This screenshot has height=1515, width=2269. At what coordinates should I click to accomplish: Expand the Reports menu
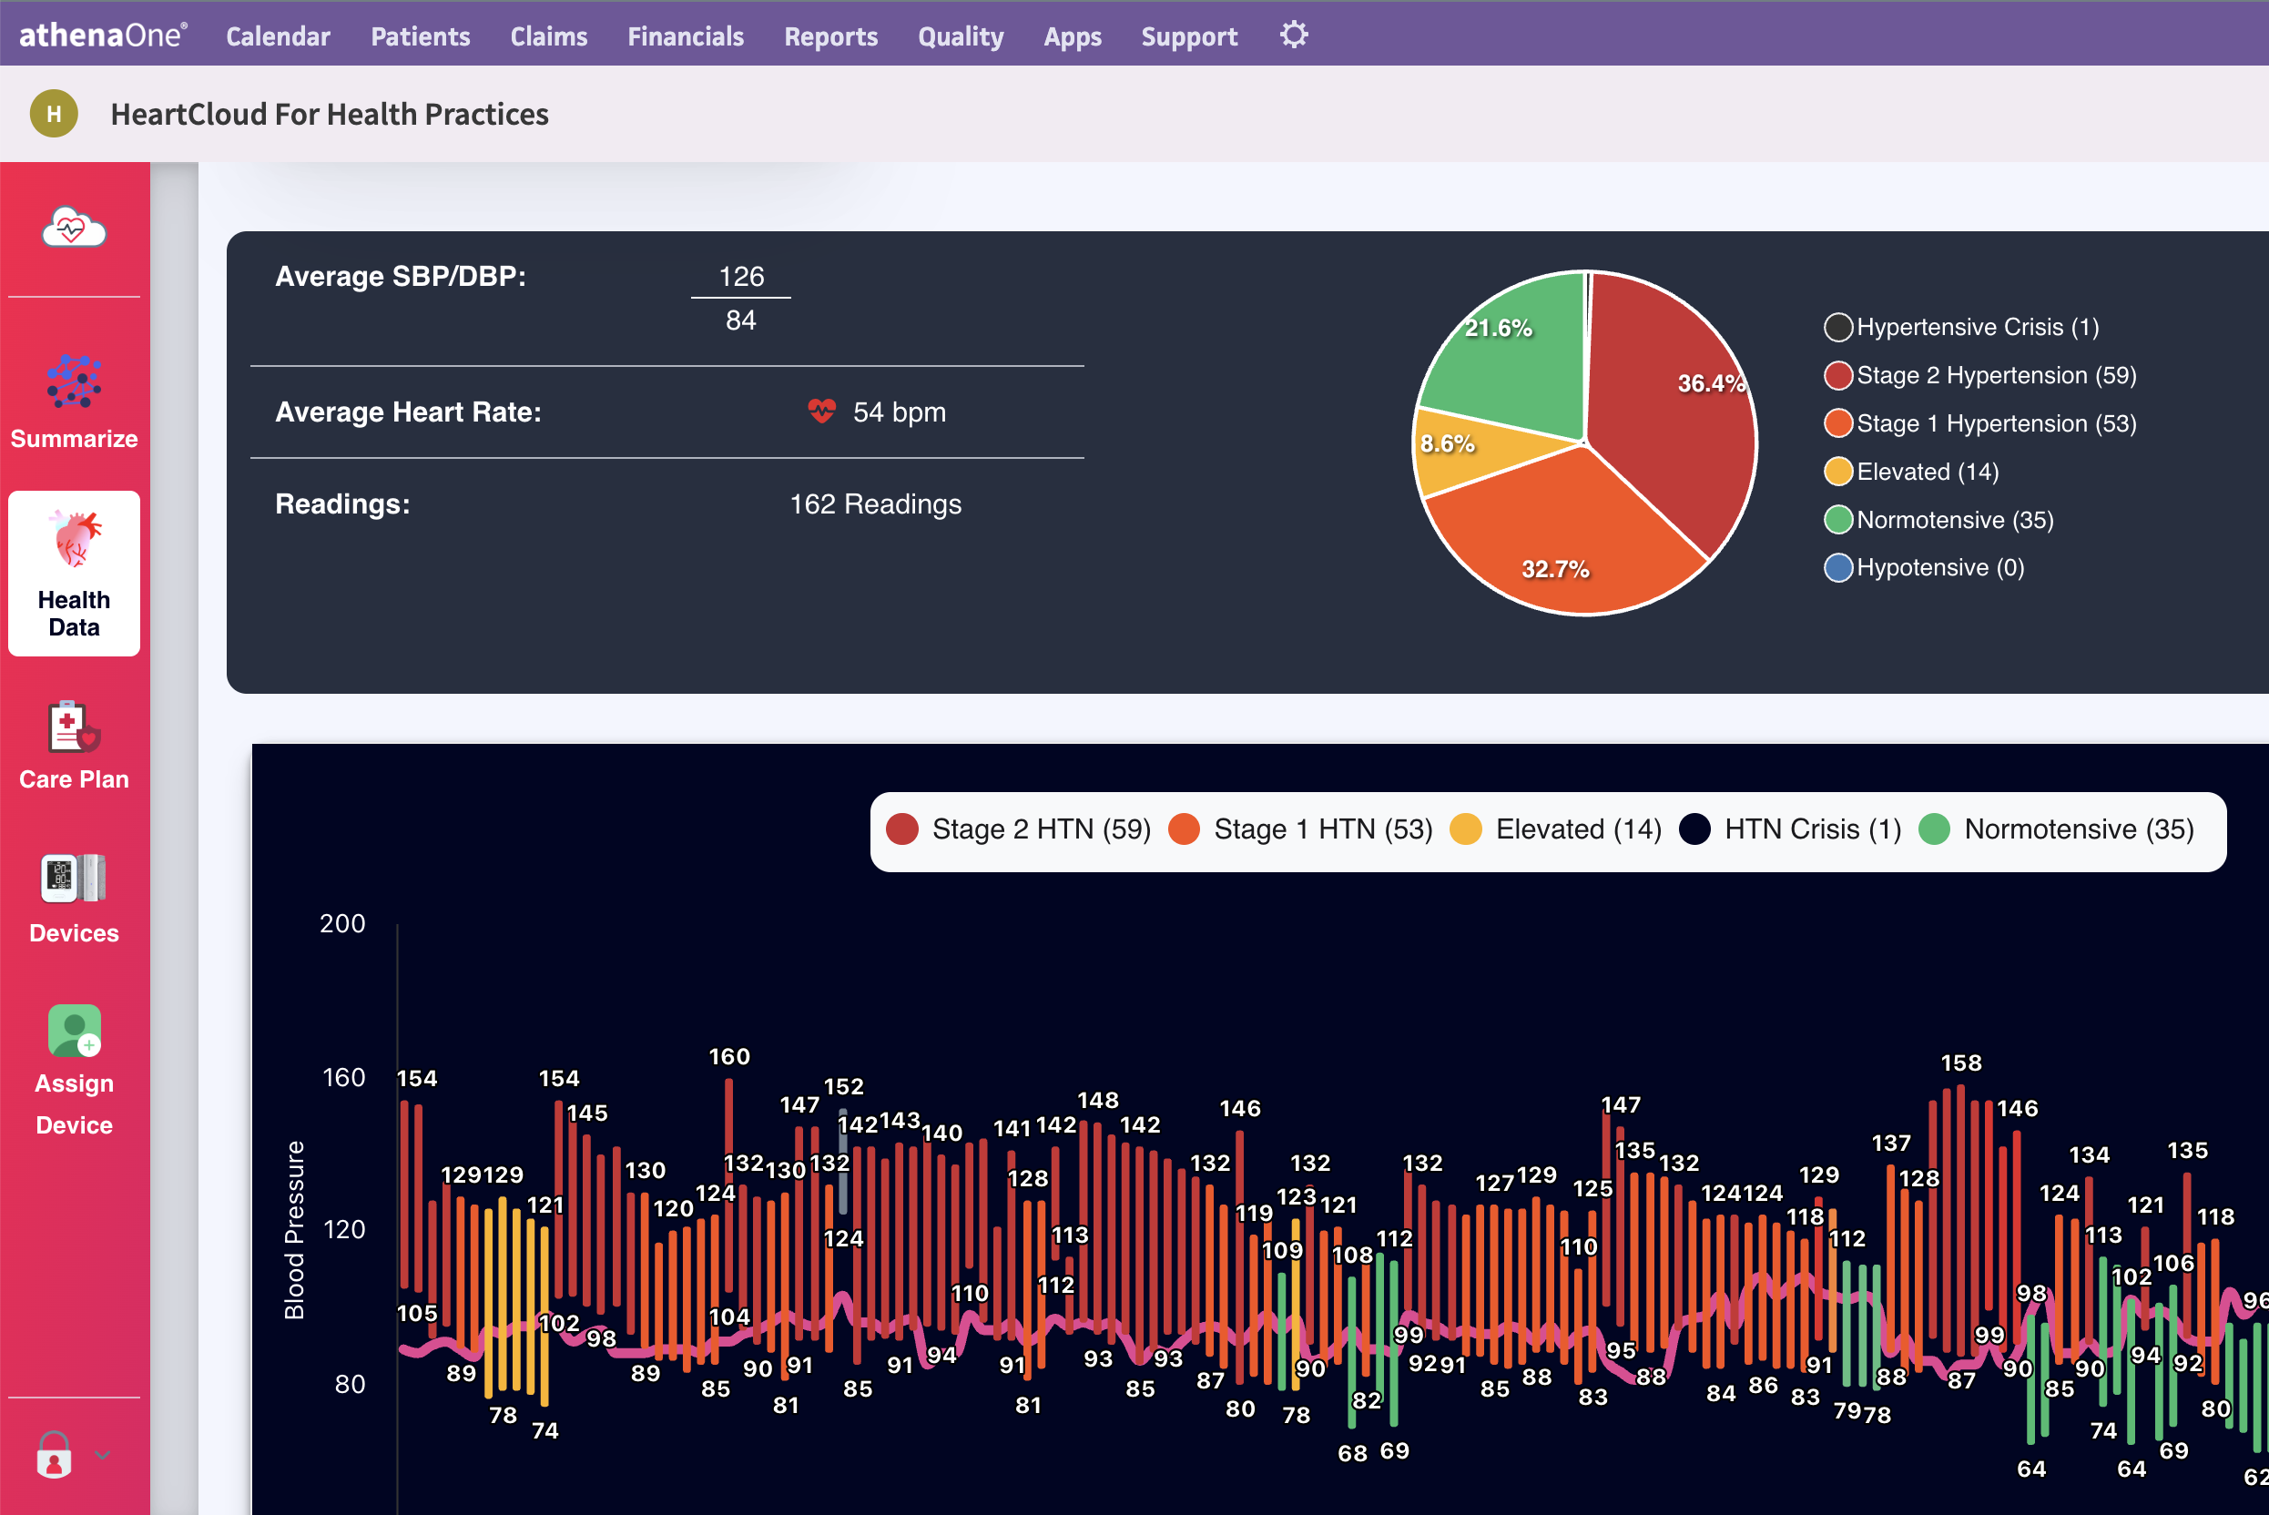[830, 36]
